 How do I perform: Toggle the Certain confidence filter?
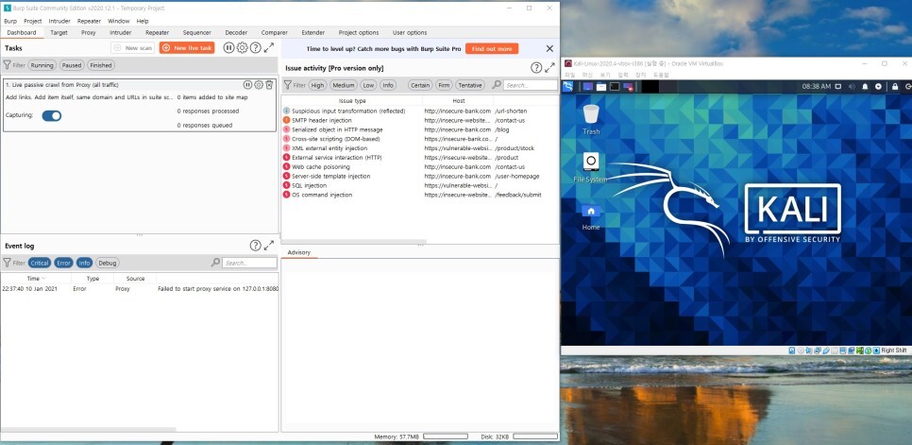[420, 85]
